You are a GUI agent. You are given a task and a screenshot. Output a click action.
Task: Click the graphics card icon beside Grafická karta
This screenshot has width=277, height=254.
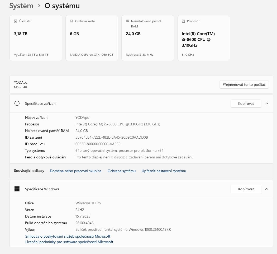(71, 21)
